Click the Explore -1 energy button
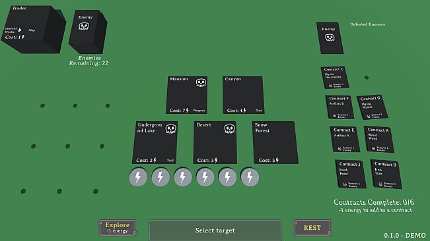Viewport: 430px width, 241px height. [x=118, y=228]
